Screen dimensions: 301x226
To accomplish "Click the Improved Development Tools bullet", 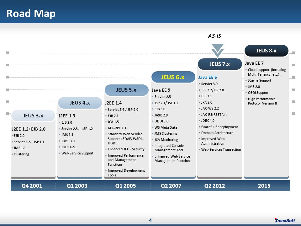I will coord(125,173).
